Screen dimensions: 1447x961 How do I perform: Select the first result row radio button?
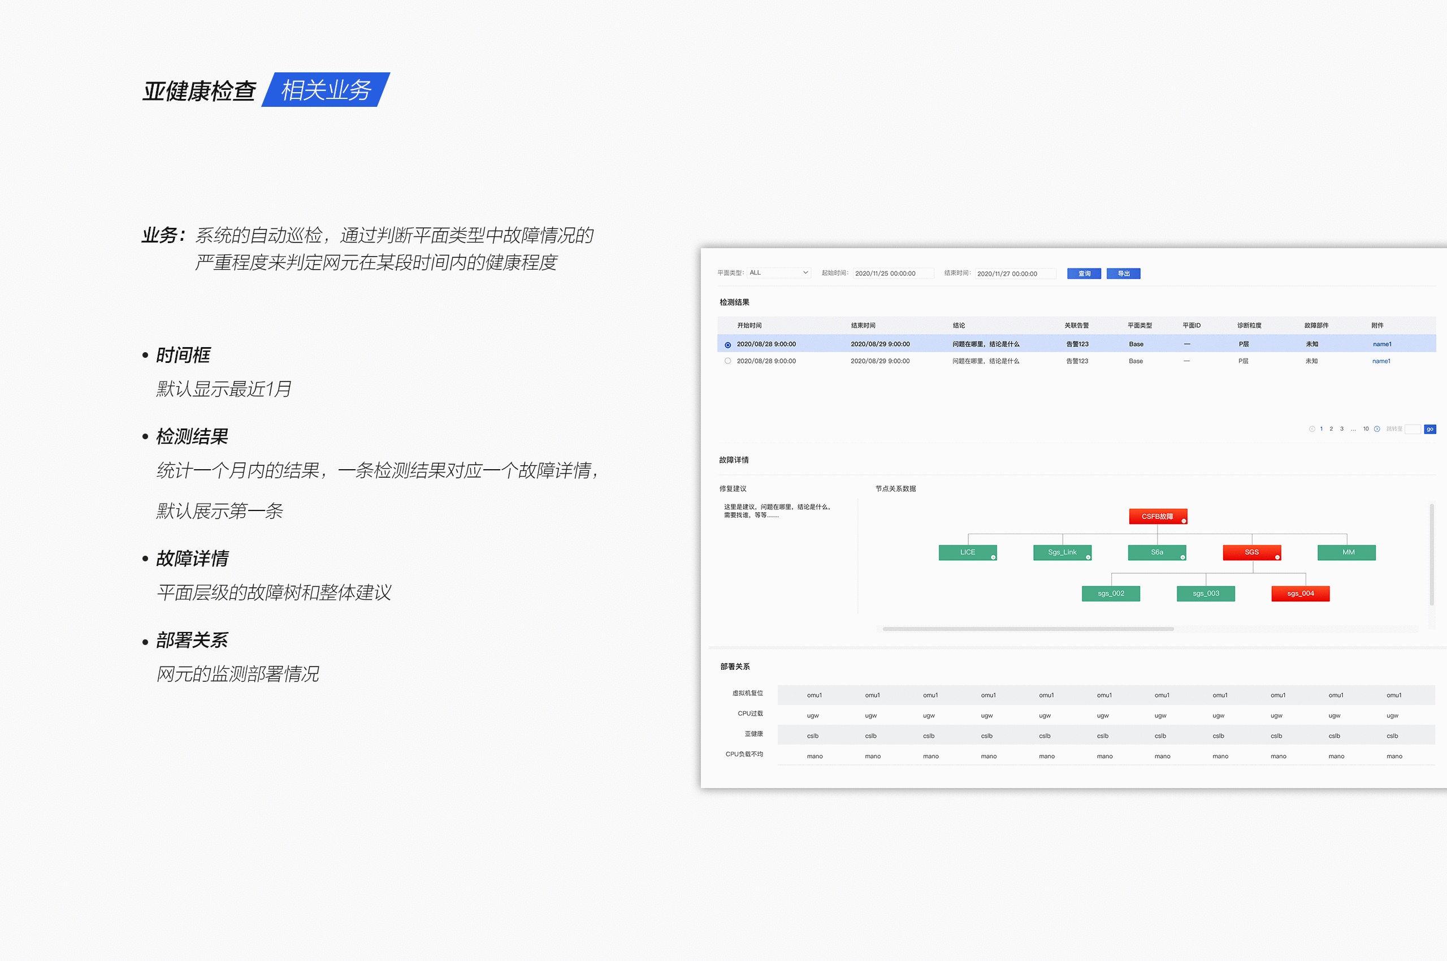tap(727, 345)
